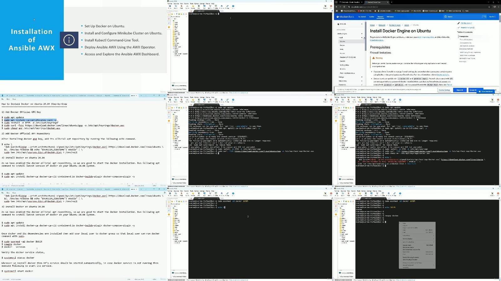The height and width of the screenshot is (281, 501).
Task: Follow the Docker Engine breadcrumb link
Action: tap(395, 25)
